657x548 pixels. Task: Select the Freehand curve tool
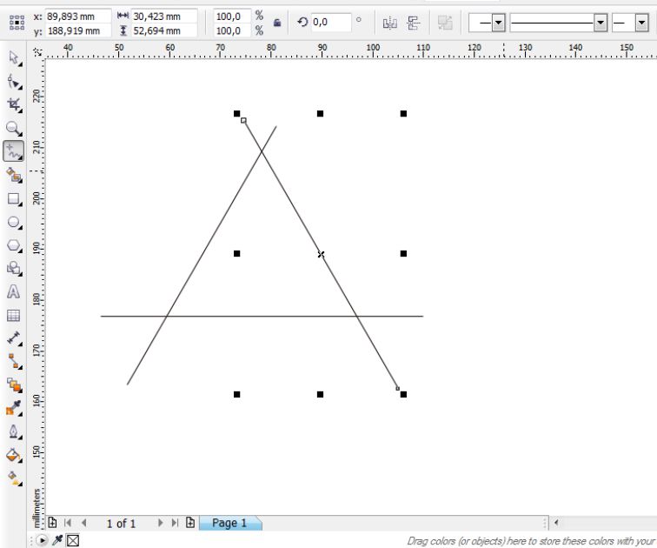pyautogui.click(x=14, y=151)
